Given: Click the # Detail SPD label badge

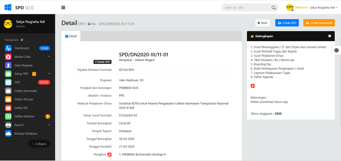Looking at the screenshot, I should [x=103, y=62].
